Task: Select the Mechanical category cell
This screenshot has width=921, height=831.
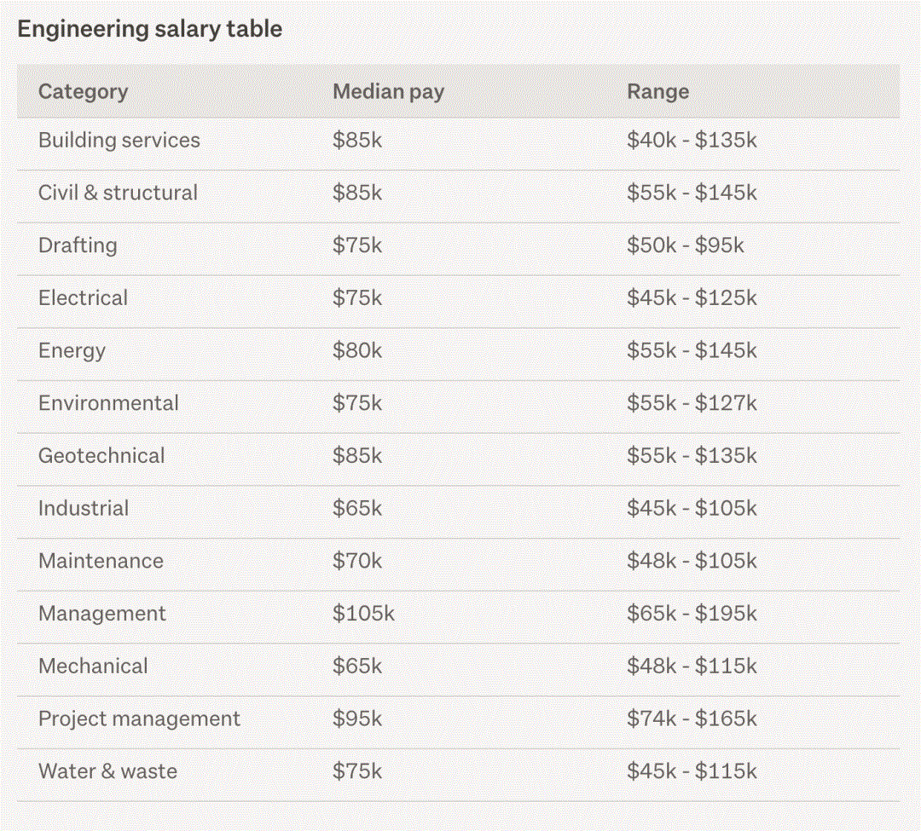Action: tap(93, 667)
